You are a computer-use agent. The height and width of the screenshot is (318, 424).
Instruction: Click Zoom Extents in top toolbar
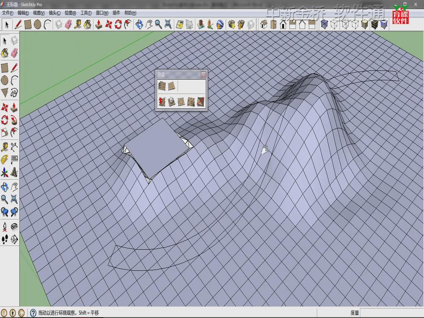[x=168, y=24]
